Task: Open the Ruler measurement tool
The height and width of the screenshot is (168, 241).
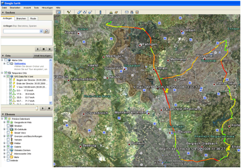Action: [100, 12]
